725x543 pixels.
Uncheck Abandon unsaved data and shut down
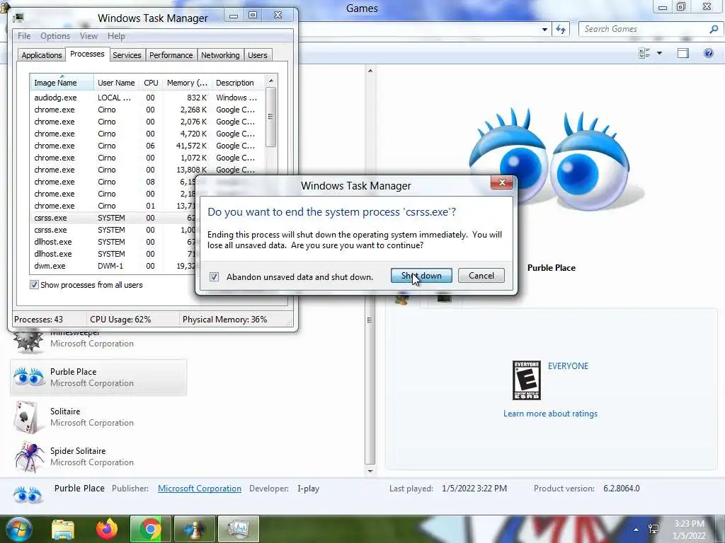pyautogui.click(x=214, y=277)
